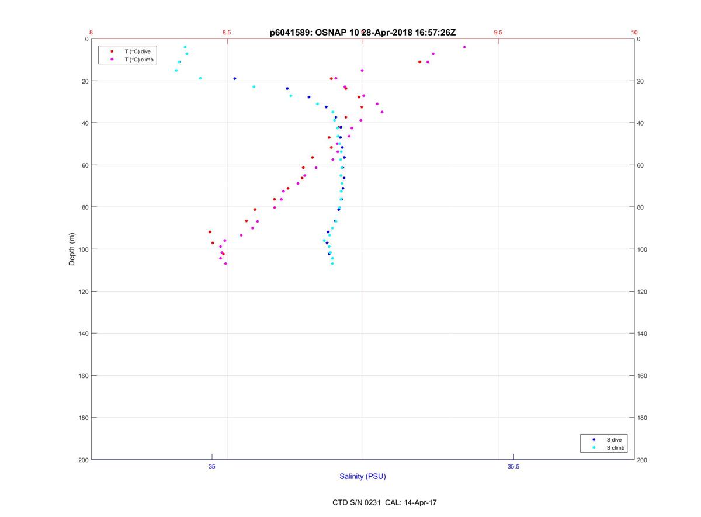
Task: Click the 'Salinity (PSU)' axis label
Action: pyautogui.click(x=363, y=477)
